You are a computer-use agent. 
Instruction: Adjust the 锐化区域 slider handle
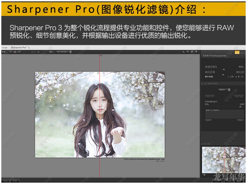click(223, 75)
